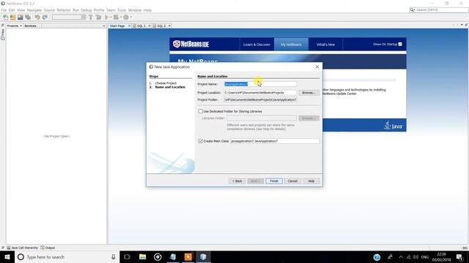The height and width of the screenshot is (263, 469).
Task: Click the volume icon in system tray
Action: click(416, 257)
